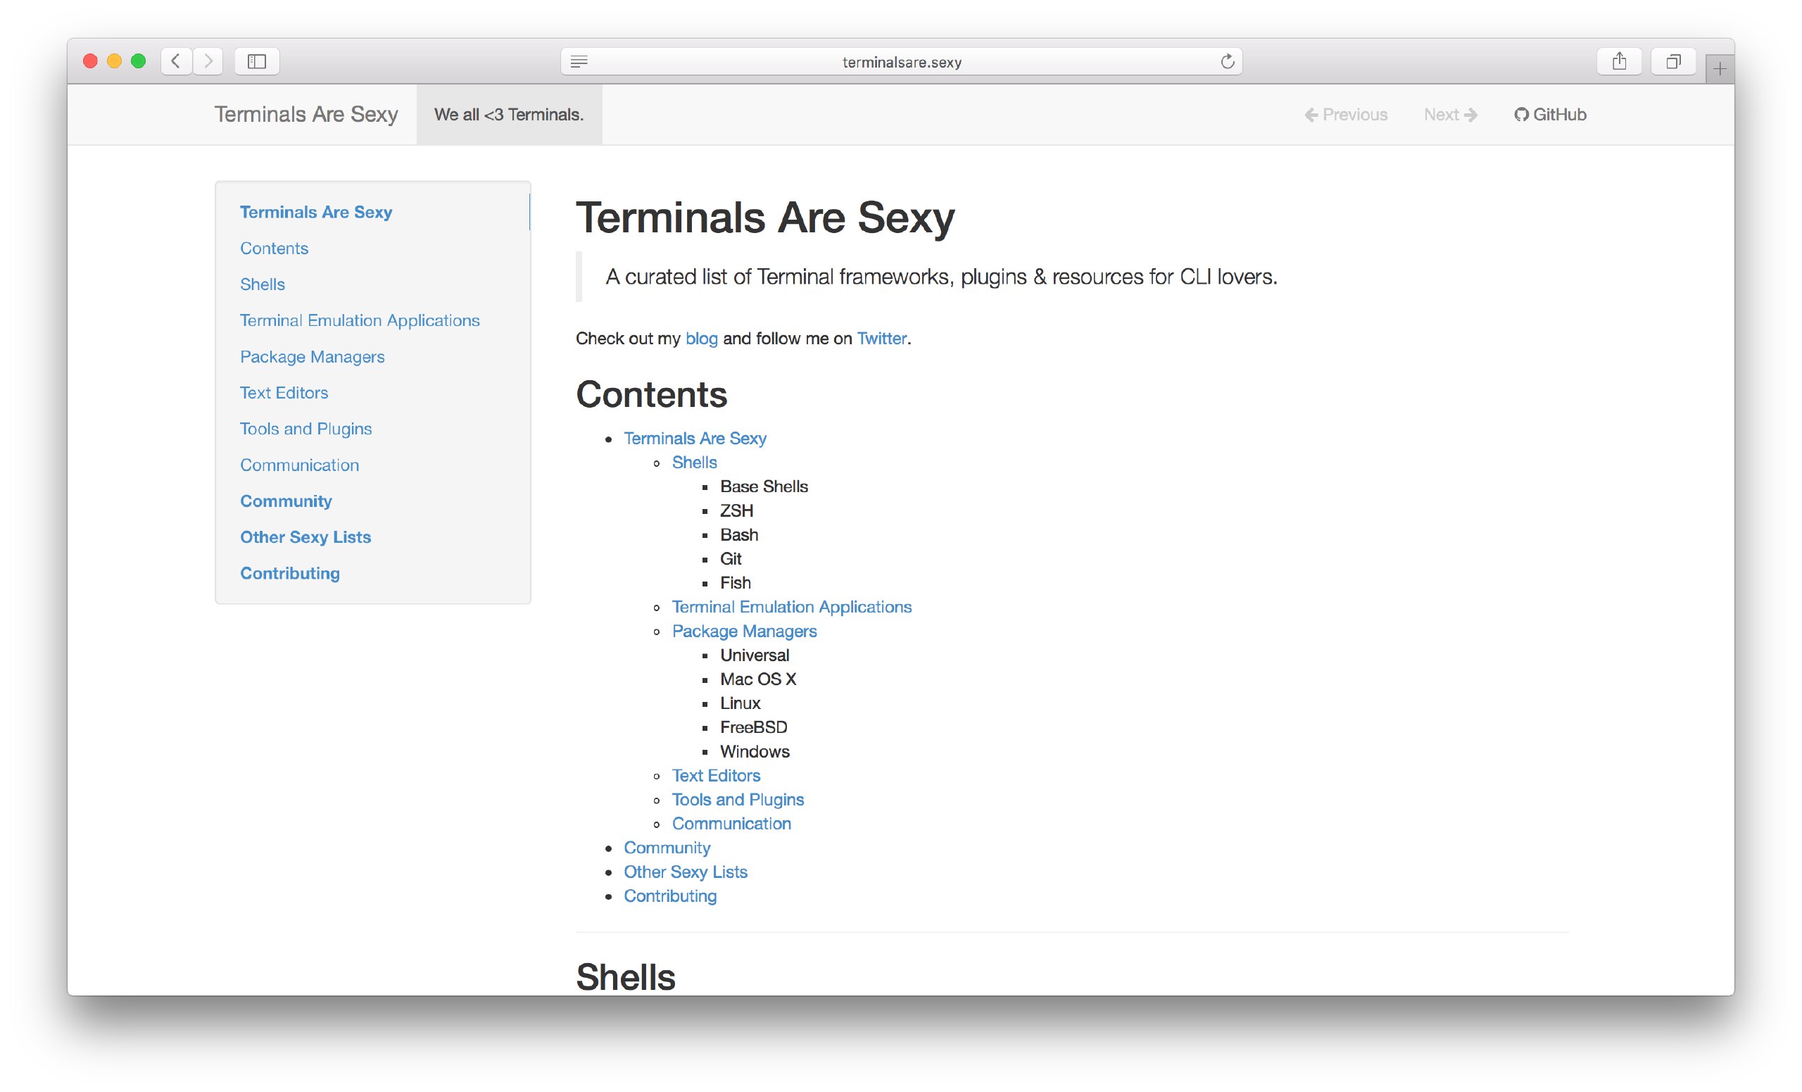Click the 'ZSH' list item
The image size is (1802, 1092).
(x=736, y=510)
